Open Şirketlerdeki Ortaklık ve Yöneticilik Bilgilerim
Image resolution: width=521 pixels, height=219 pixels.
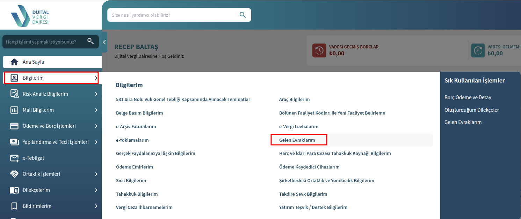click(x=327, y=180)
